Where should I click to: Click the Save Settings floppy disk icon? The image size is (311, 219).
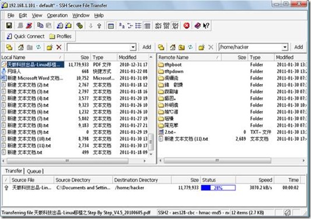9,26
